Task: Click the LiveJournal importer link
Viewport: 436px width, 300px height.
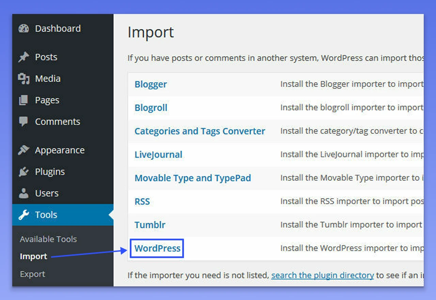Action: (x=158, y=155)
